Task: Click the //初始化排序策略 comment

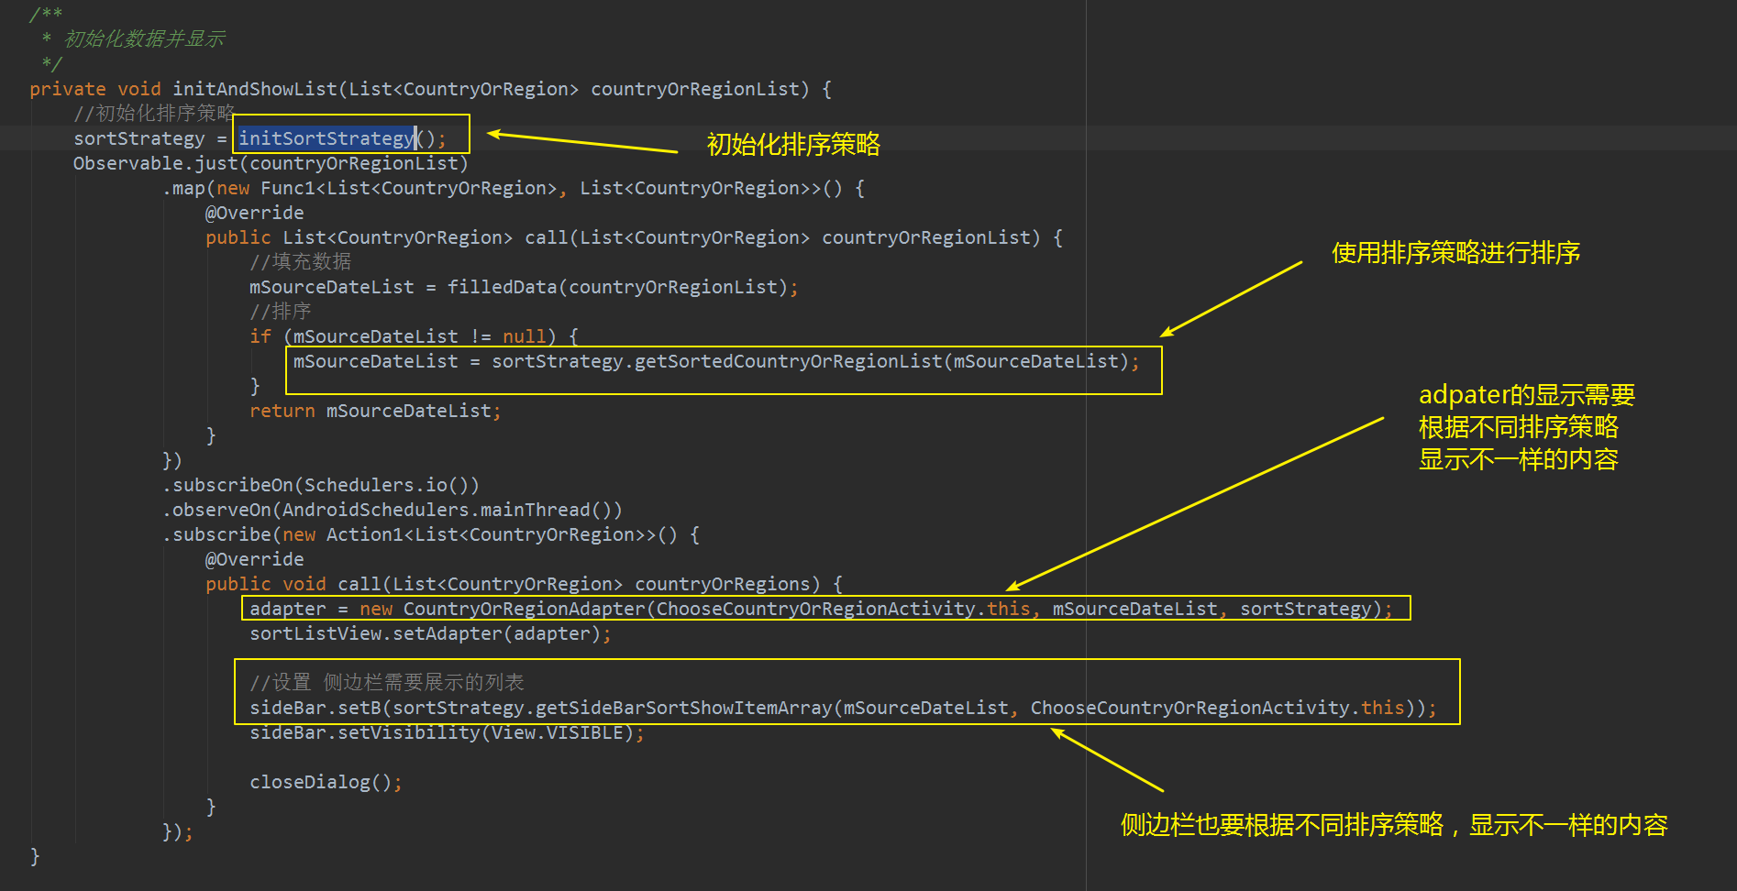Action: tap(154, 114)
